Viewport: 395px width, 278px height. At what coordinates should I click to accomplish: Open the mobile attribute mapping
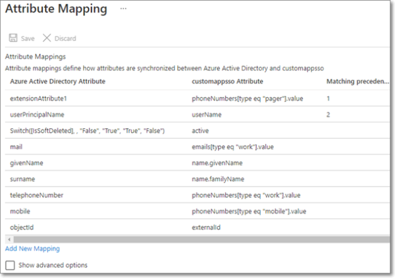(20, 212)
